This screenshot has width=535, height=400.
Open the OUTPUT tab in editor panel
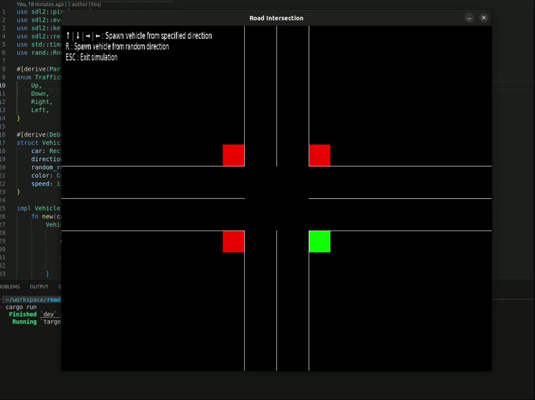point(39,287)
